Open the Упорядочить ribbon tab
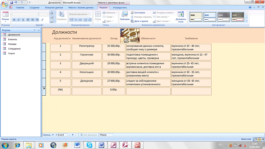This screenshot has height=149, width=265. 119,7
